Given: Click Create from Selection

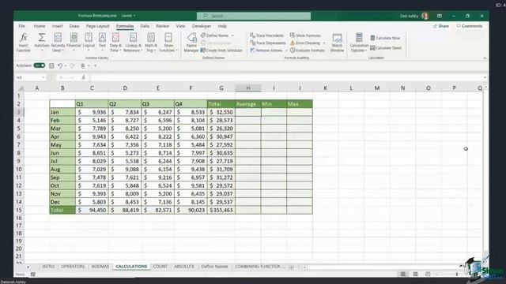Looking at the screenshot, I should [221, 50].
